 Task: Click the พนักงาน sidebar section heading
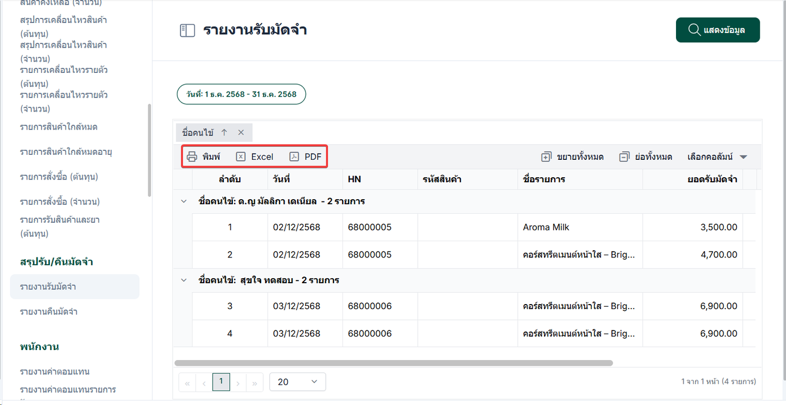(x=39, y=346)
